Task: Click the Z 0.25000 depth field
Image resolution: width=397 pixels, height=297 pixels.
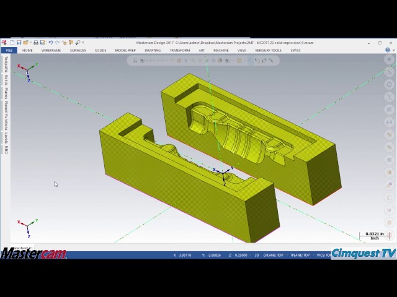Action: pos(238,256)
